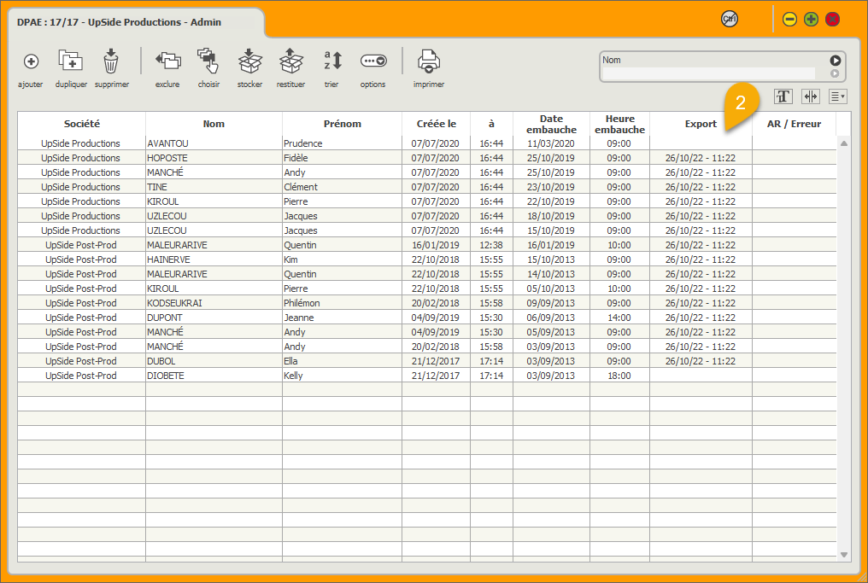Open the list display dropdown menu
868x583 pixels.
(837, 96)
